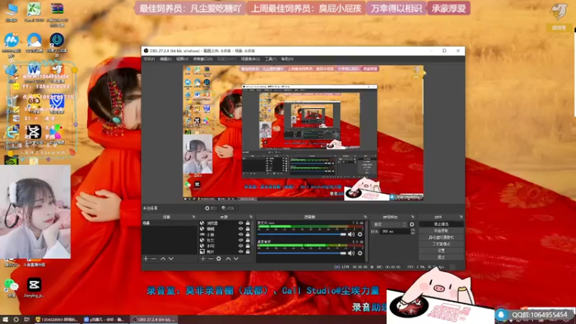Pop out the Controls dock panel
Viewport: 576px width, 324px height.
461,217
